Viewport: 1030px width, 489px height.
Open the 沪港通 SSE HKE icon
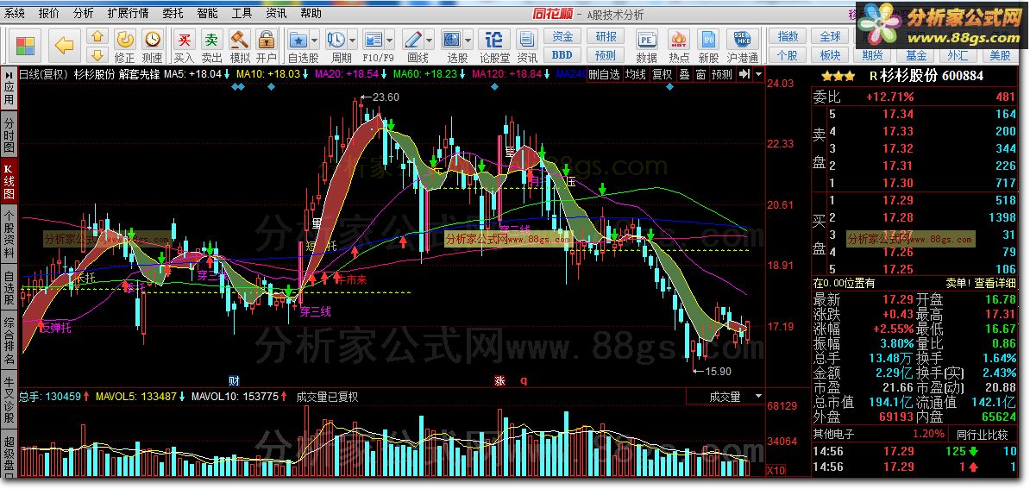[x=742, y=40]
